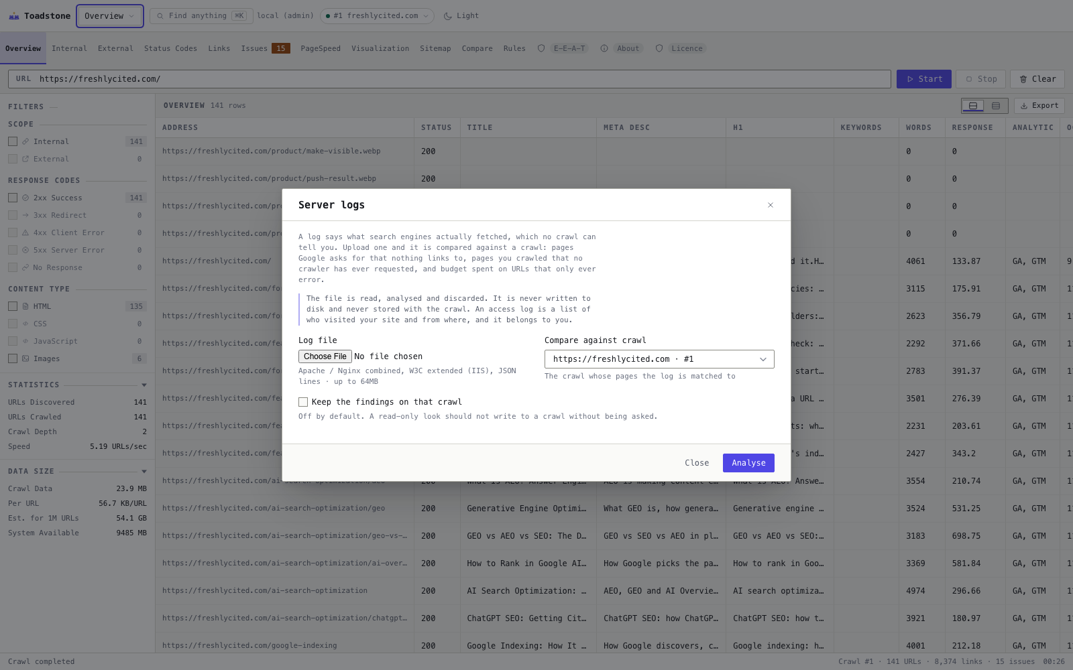Click the 2xx Success check icon
The image size is (1073, 670).
tap(25, 198)
